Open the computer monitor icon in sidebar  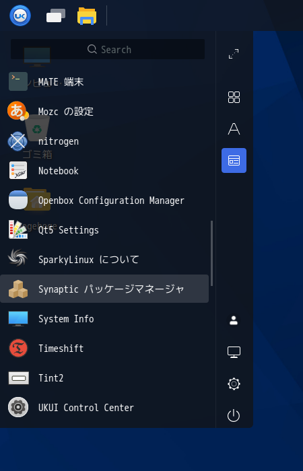234,352
